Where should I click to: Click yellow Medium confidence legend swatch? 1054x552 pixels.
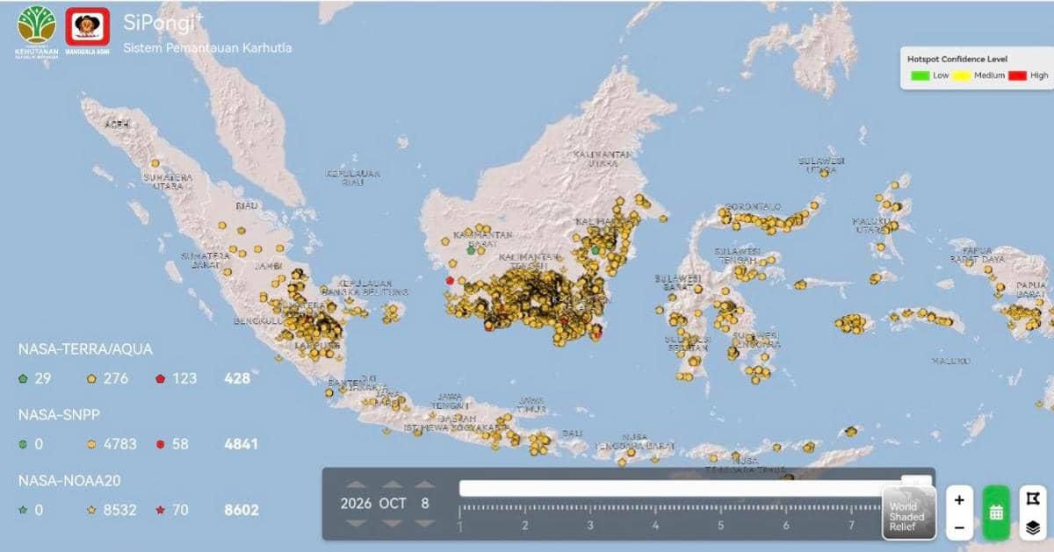click(x=962, y=75)
